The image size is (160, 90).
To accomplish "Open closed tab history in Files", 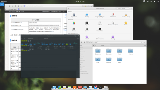I will [145, 45].
